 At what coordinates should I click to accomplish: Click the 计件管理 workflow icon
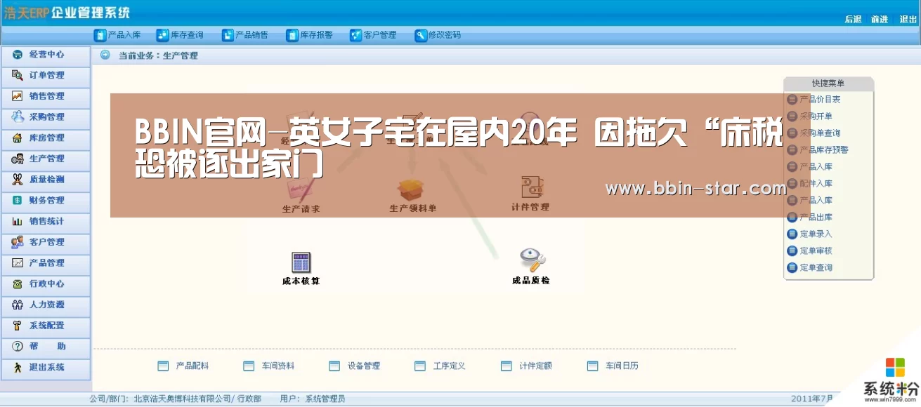pos(530,194)
